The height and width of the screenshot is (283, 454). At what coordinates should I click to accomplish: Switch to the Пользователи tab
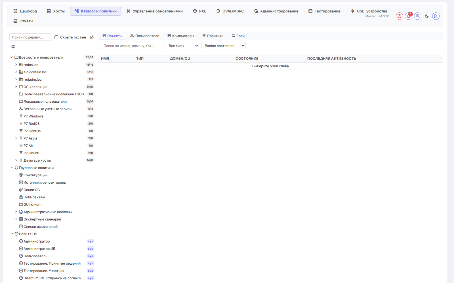point(145,36)
